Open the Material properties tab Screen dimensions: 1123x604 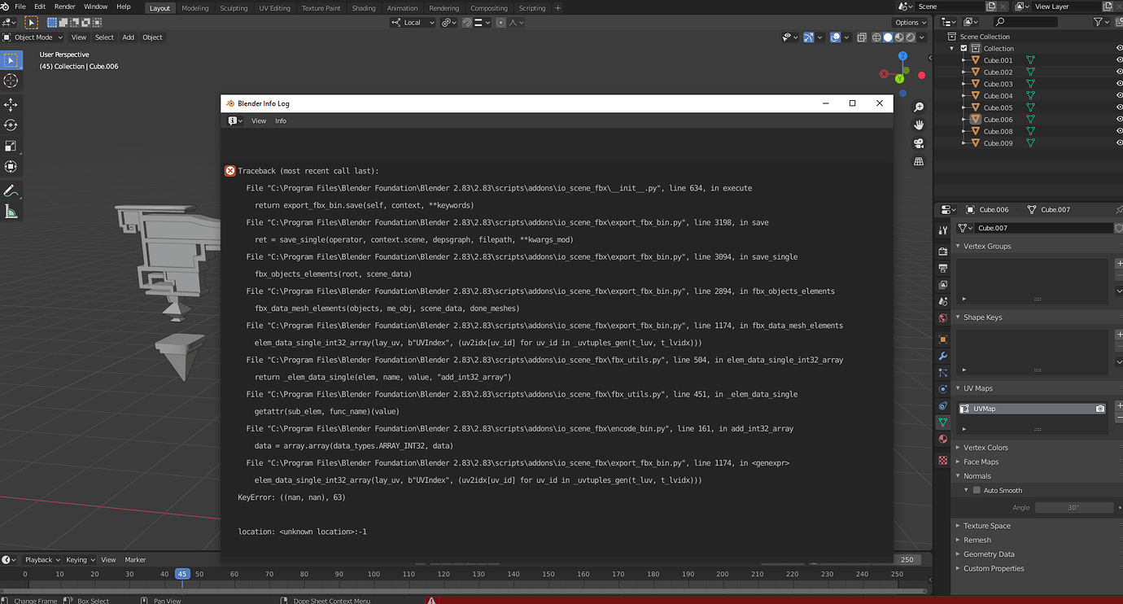tap(943, 440)
